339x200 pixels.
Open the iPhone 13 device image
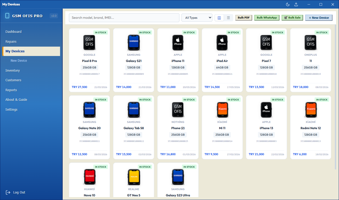point(266,110)
